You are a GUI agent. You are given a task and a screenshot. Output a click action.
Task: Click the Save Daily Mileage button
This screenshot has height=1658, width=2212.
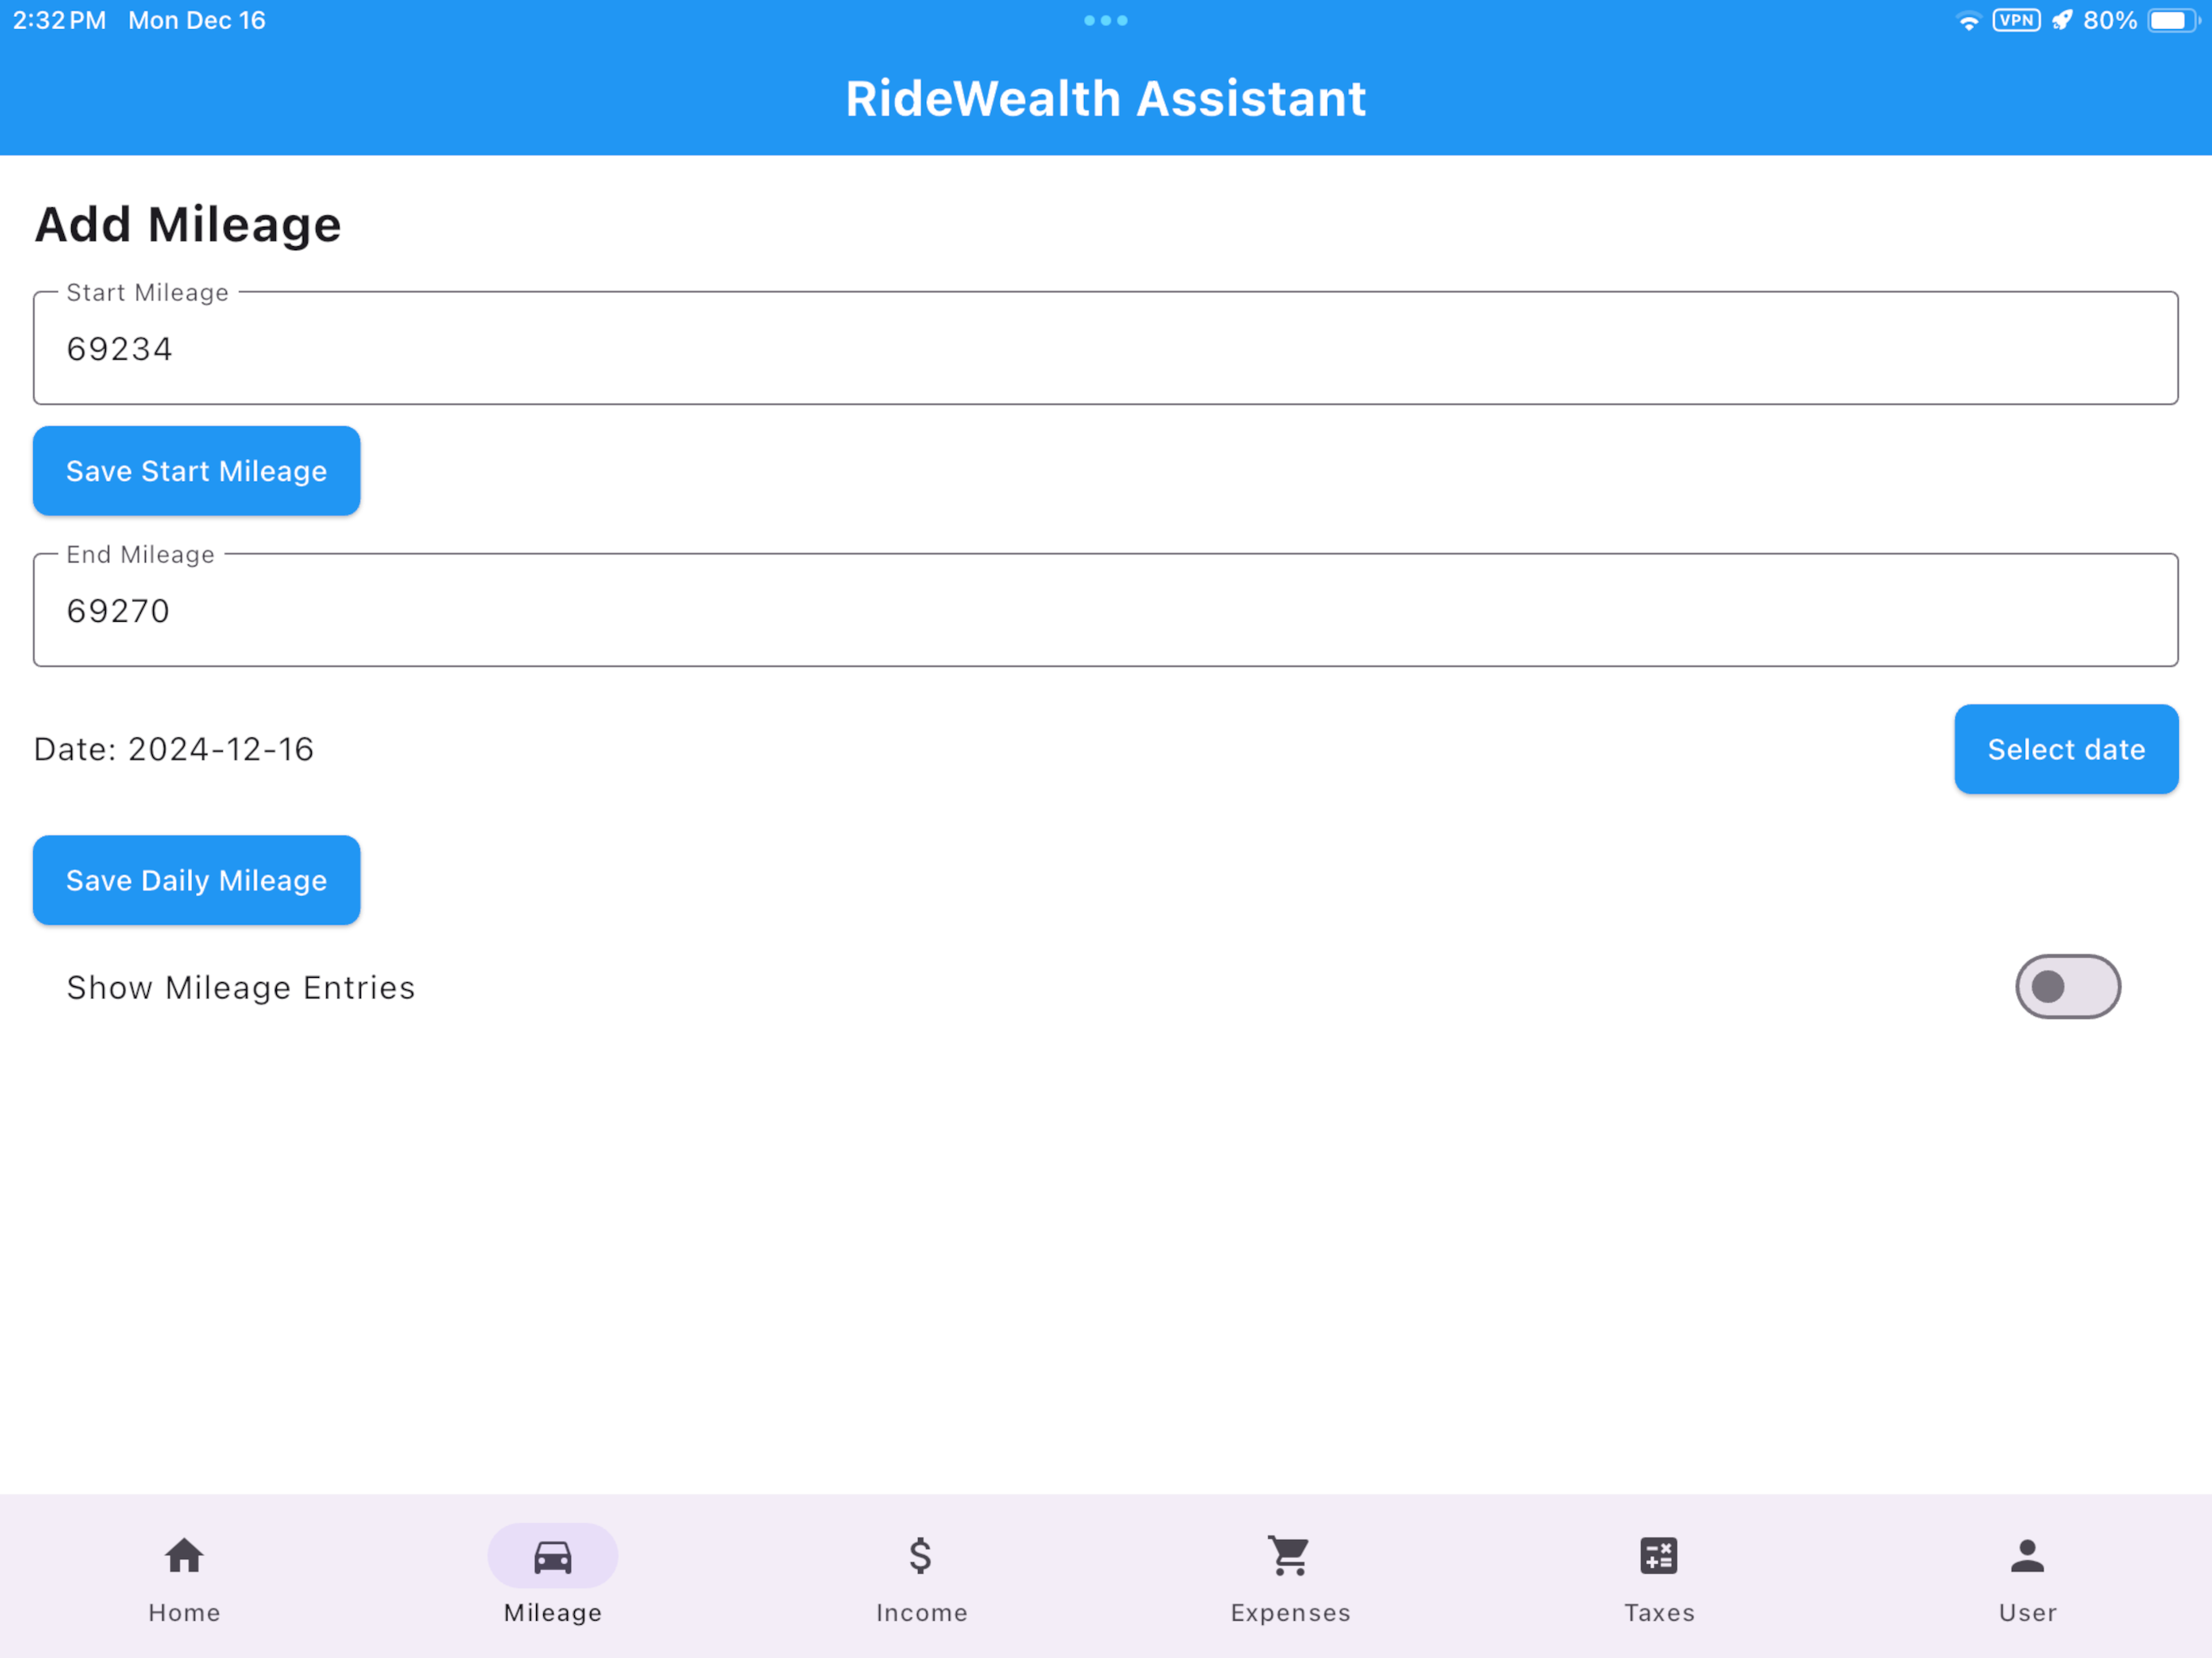[197, 880]
